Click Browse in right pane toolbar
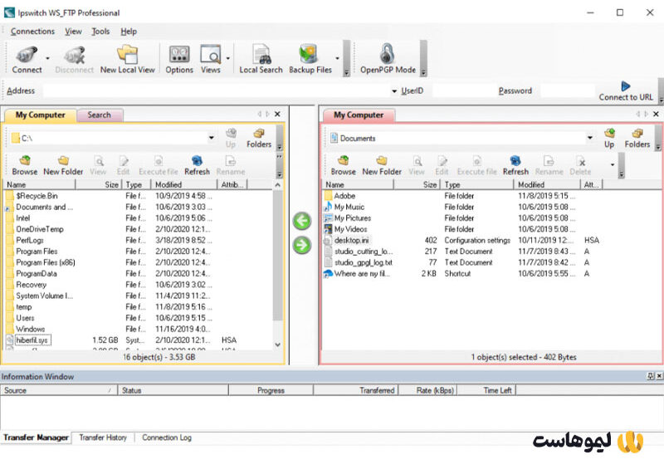 pos(343,166)
